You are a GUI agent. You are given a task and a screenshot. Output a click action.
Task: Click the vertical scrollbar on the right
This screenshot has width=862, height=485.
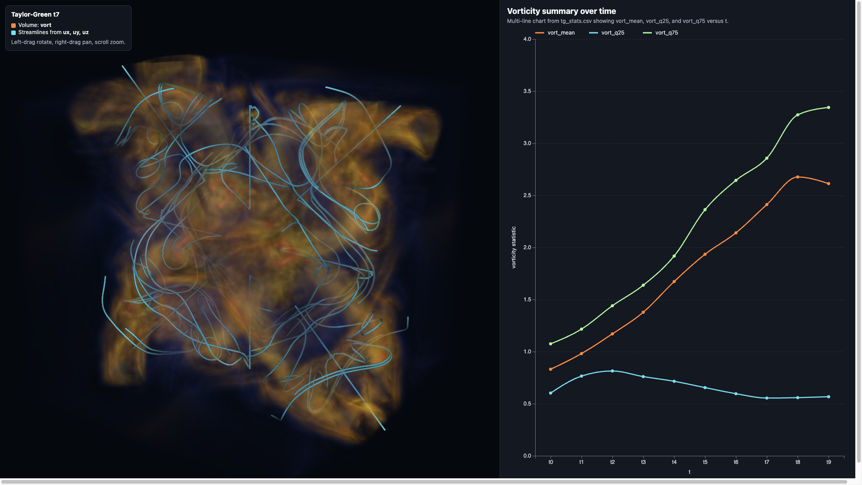coord(858,231)
